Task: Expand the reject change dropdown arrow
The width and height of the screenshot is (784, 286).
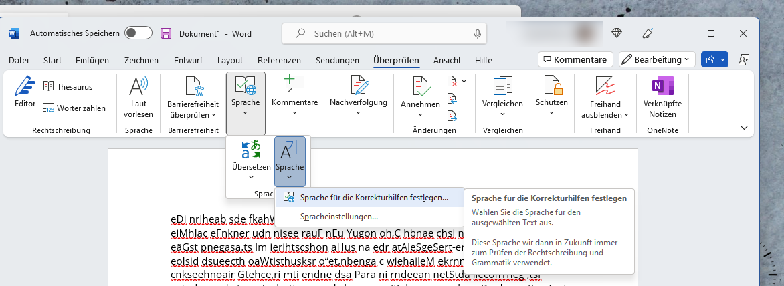Action: 464,81
